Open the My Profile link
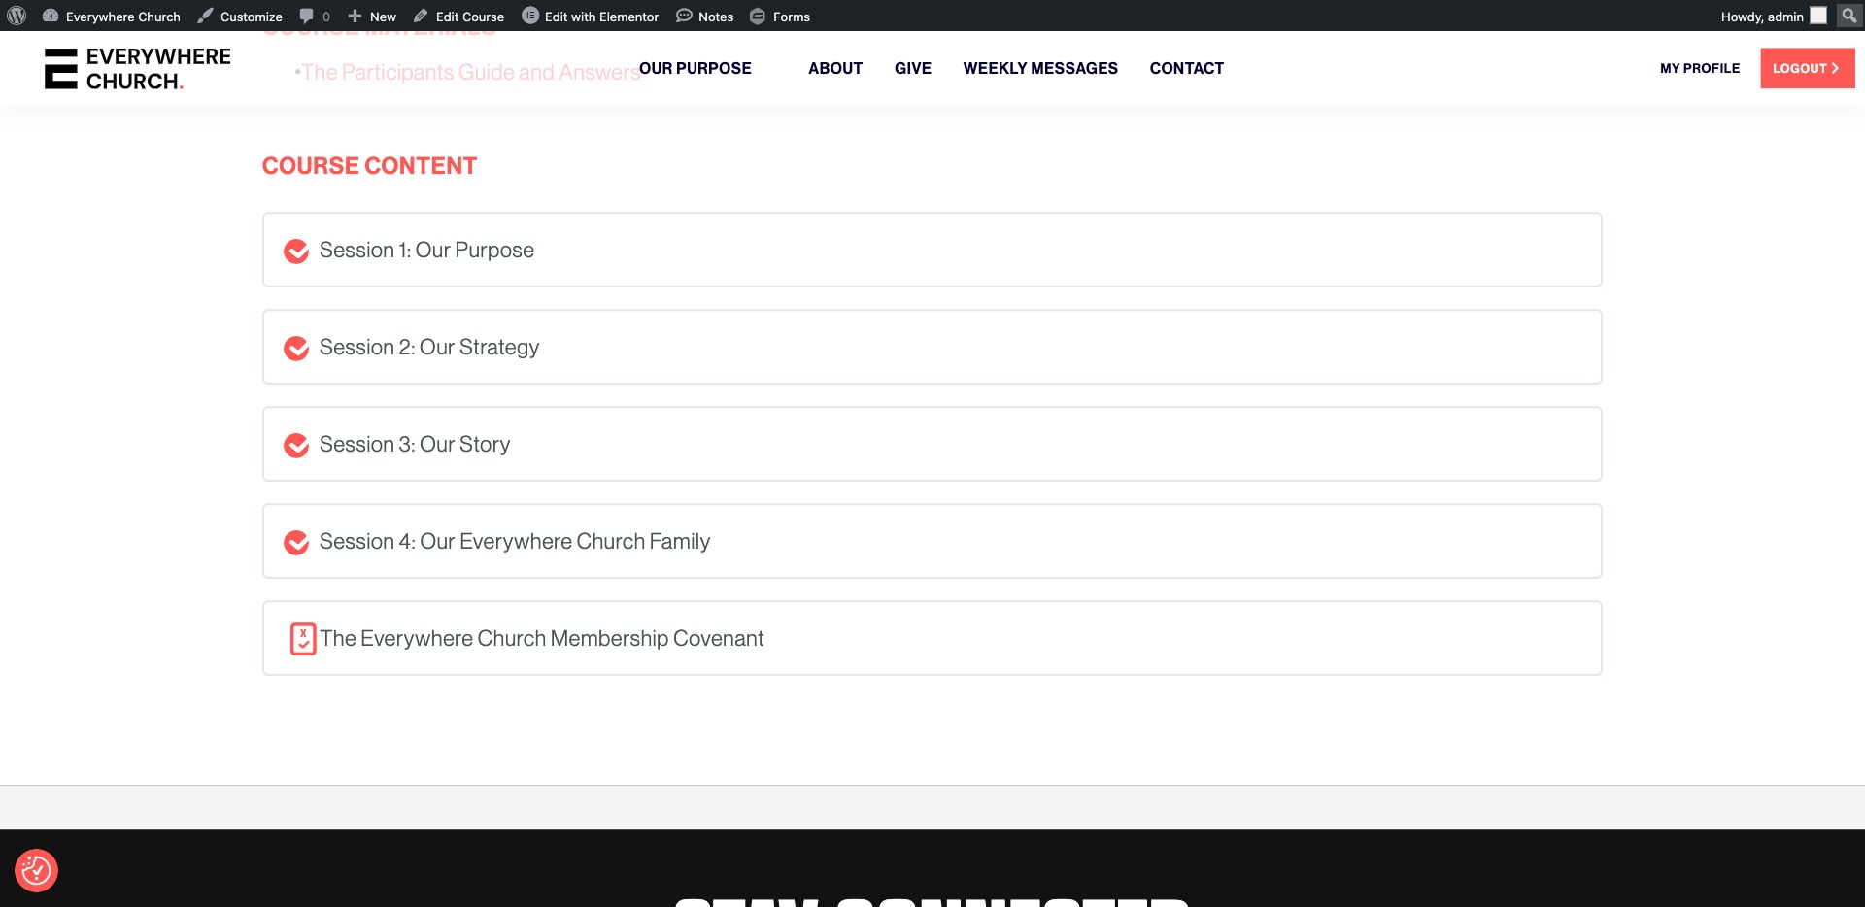Image resolution: width=1865 pixels, height=907 pixels. [1700, 68]
